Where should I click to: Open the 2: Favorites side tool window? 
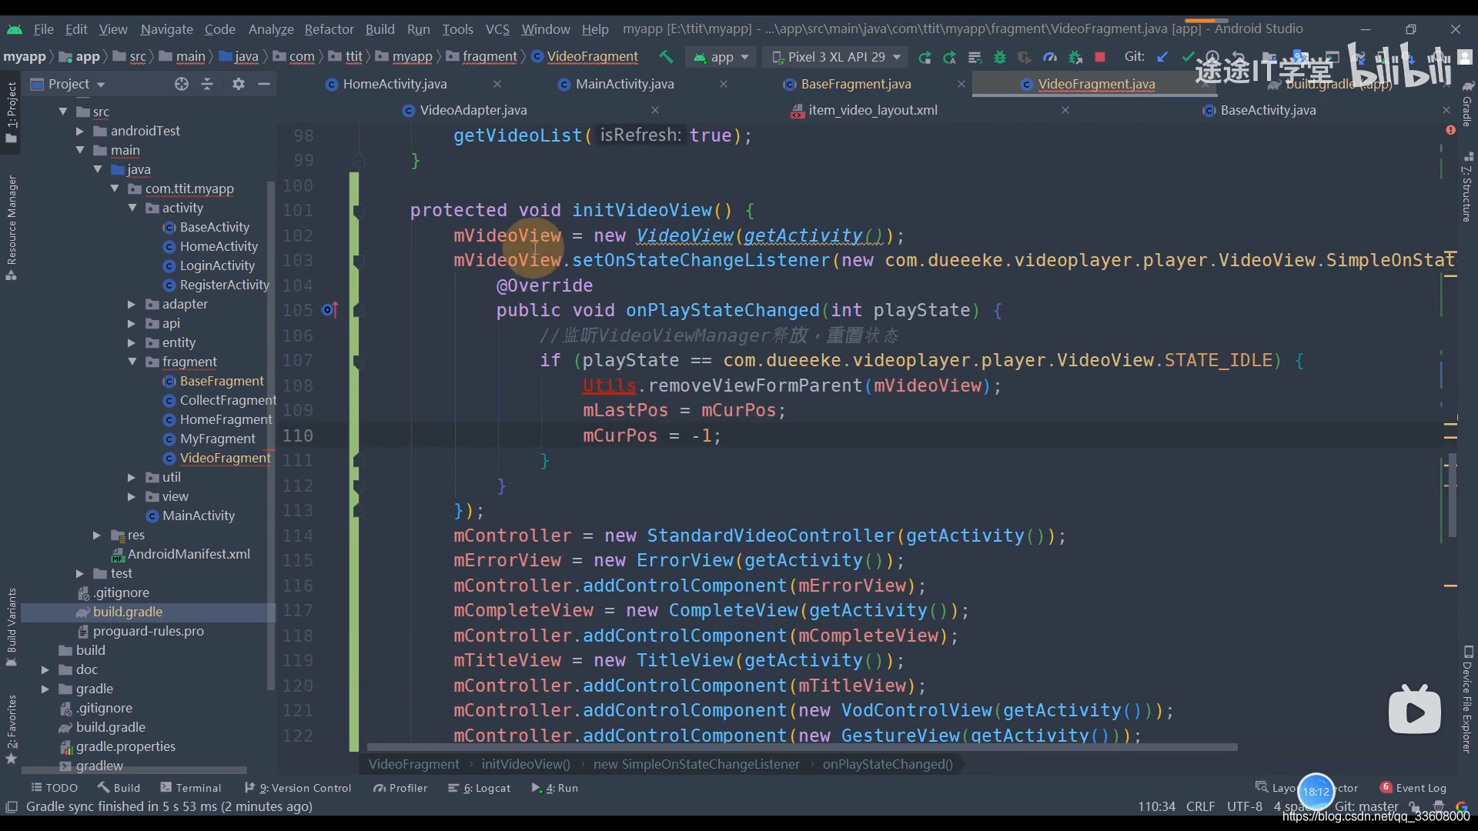(12, 729)
